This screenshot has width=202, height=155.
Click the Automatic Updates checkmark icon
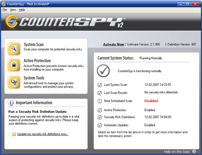click(100, 125)
